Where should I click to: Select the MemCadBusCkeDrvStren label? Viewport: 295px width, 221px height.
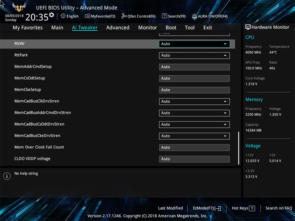(37, 135)
